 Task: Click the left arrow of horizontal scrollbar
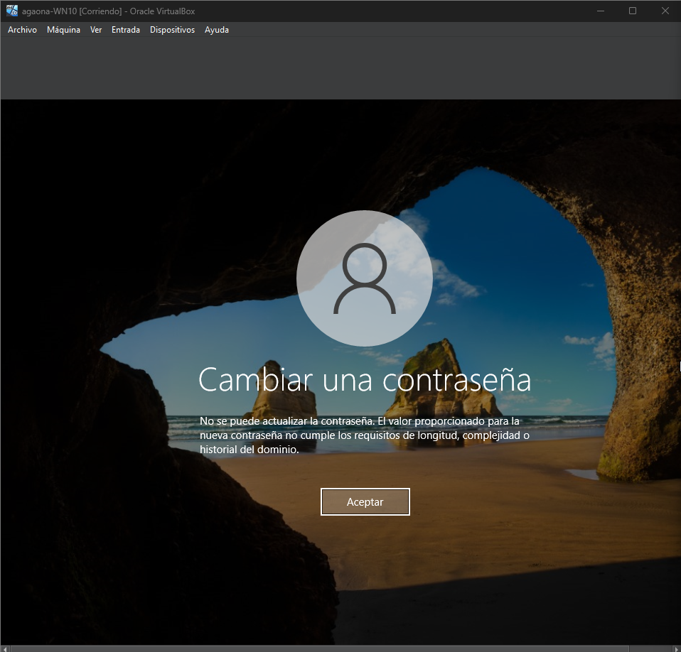coord(4,648)
